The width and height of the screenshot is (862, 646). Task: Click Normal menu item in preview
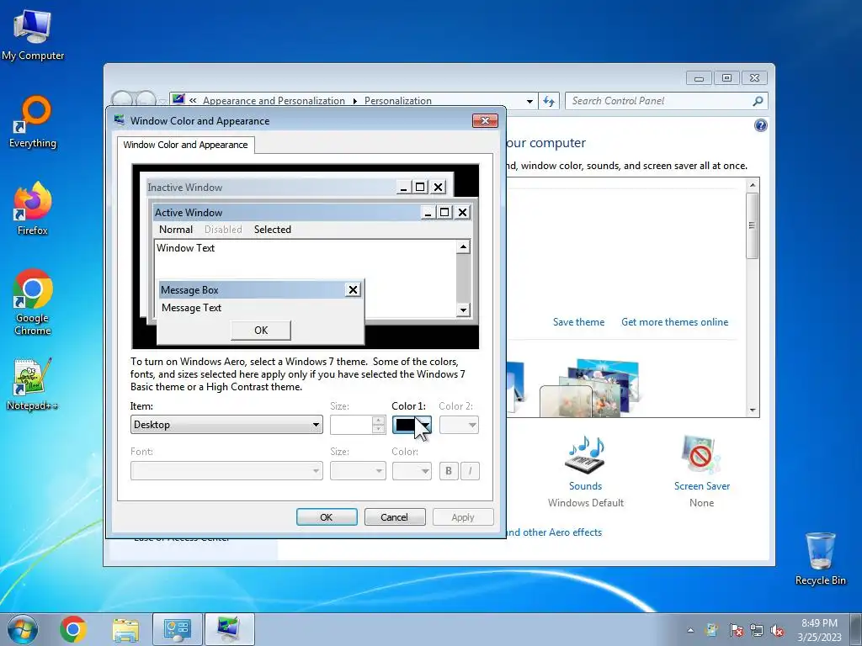tap(176, 230)
